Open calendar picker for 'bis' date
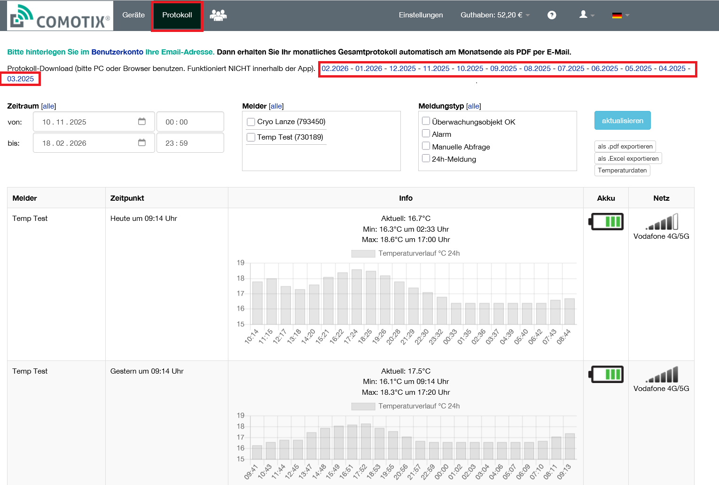 pos(142,142)
